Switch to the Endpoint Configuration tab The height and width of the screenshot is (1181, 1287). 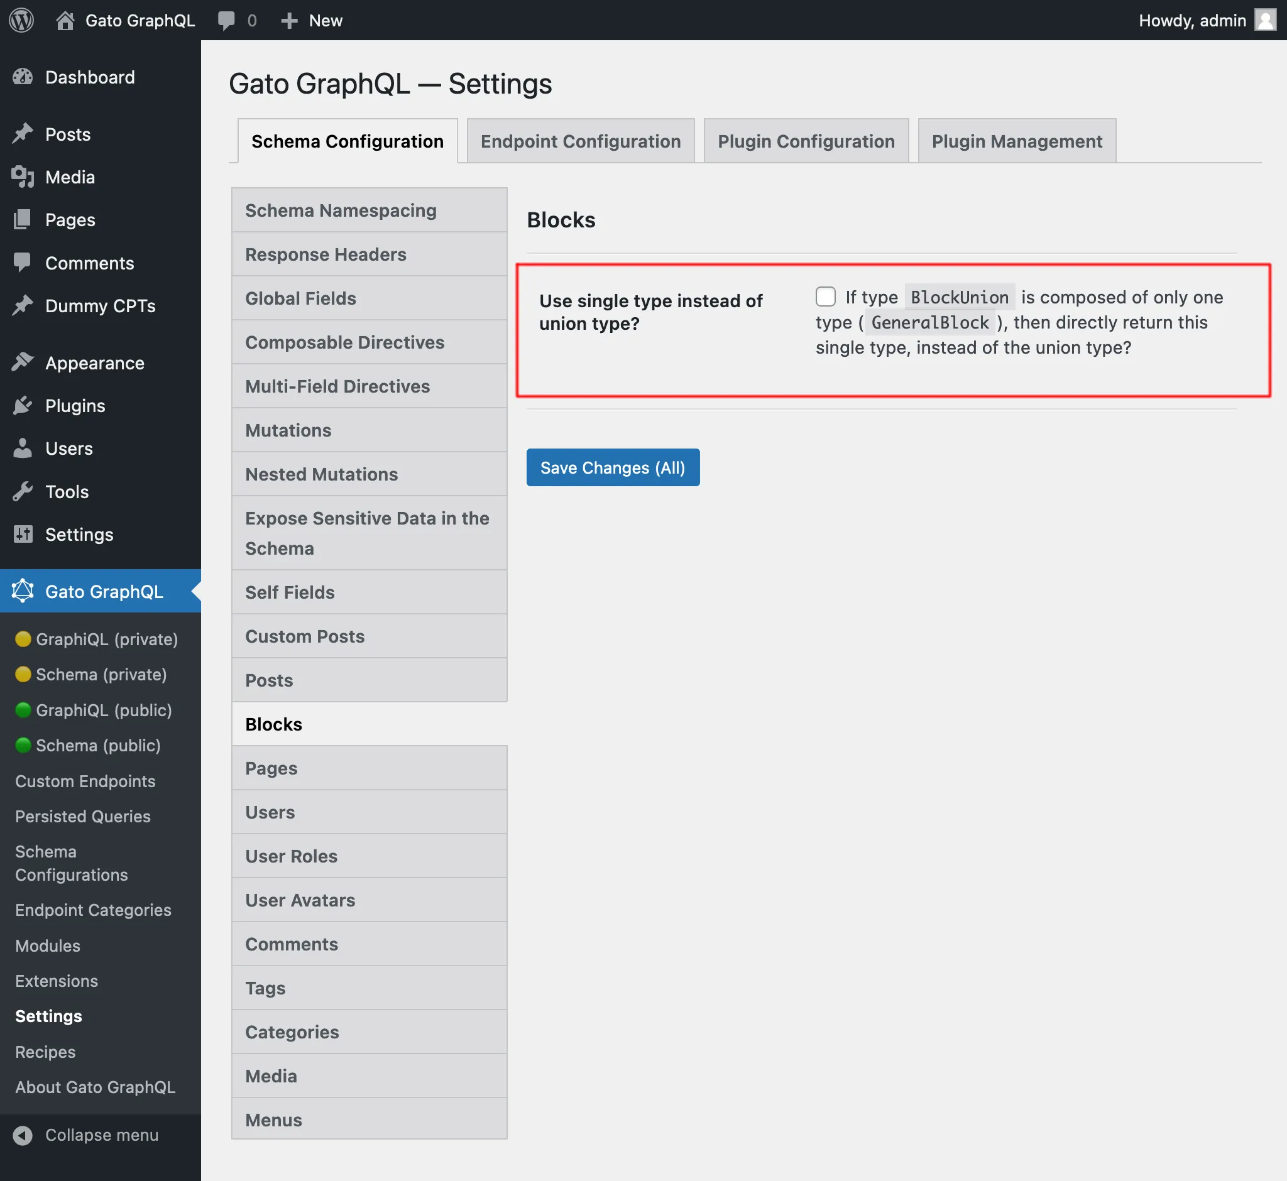click(581, 141)
